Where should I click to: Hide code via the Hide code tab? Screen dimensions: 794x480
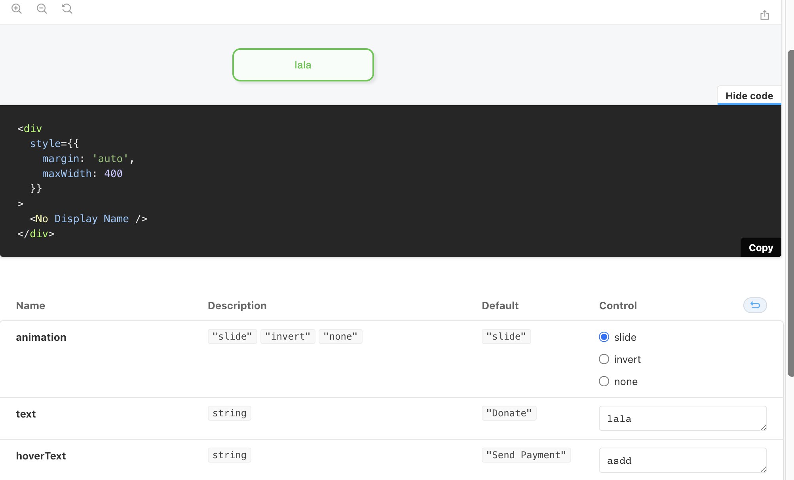click(749, 96)
